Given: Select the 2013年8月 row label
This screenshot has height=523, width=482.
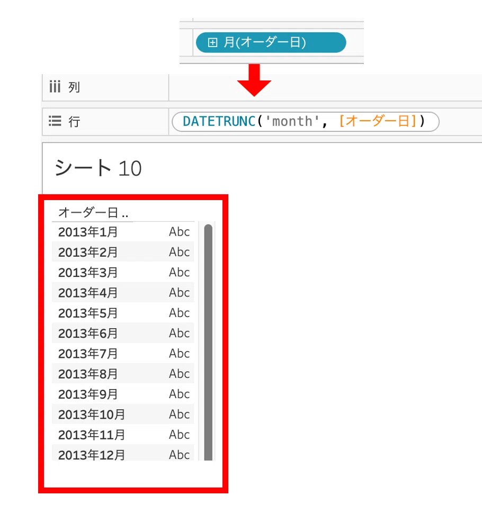Looking at the screenshot, I should click(x=88, y=374).
